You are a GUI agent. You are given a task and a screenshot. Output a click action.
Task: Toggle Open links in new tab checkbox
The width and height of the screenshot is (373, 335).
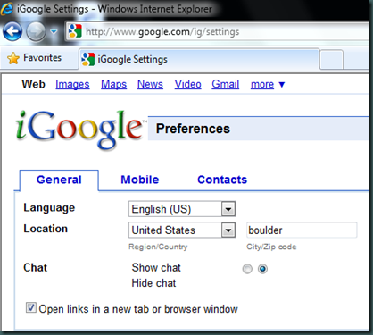point(31,307)
